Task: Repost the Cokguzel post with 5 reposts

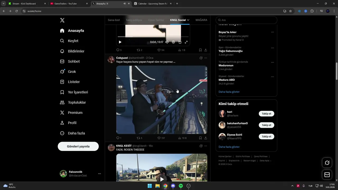Action: tap(139, 138)
